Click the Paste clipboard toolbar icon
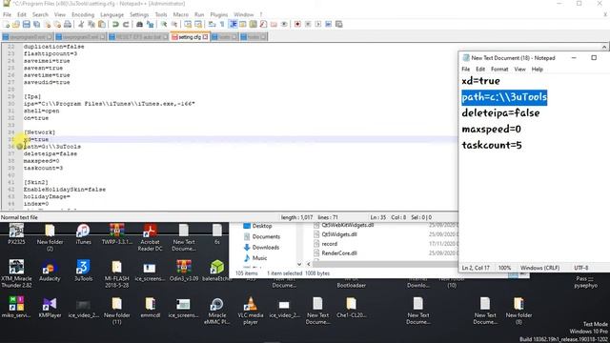This screenshot has height=343, width=610. click(x=102, y=24)
